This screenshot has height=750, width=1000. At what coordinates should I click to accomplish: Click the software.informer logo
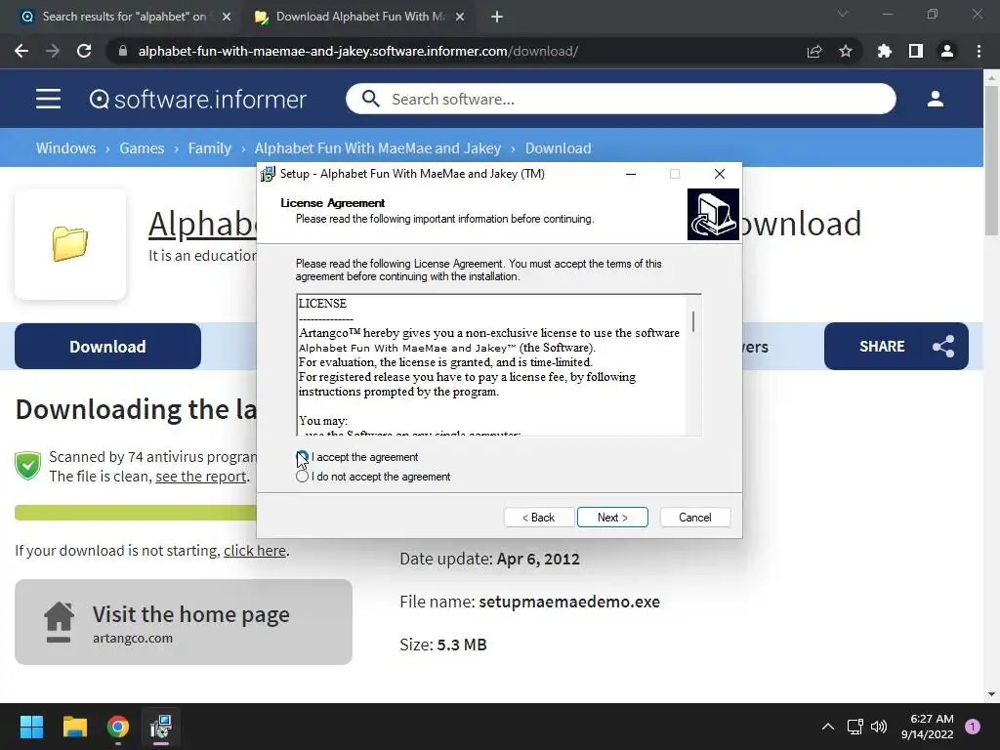coord(197,99)
